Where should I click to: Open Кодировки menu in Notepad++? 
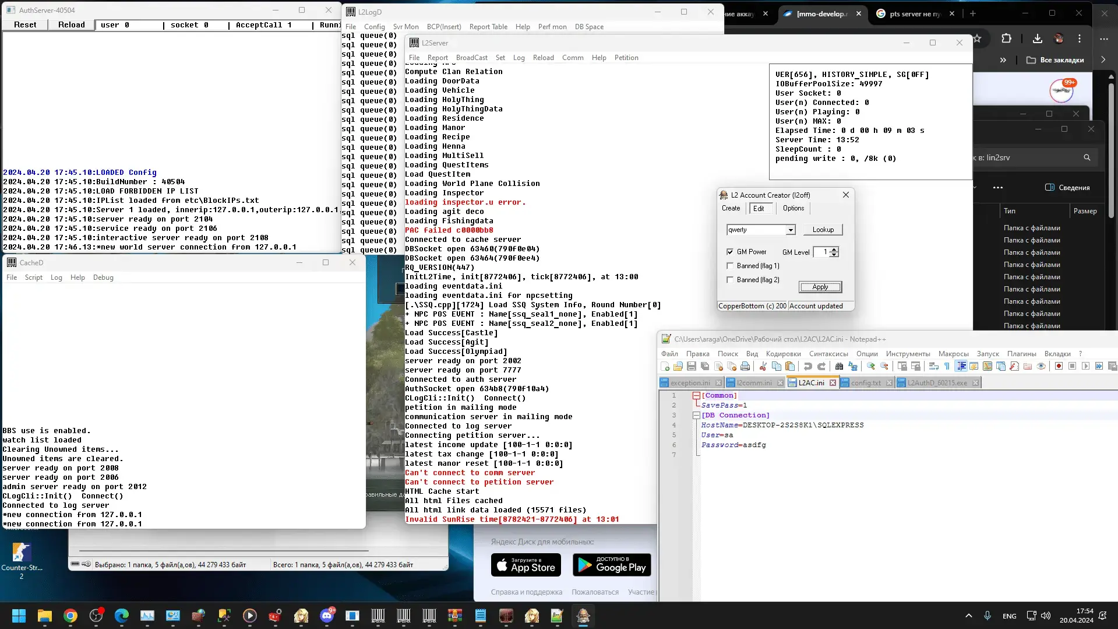(783, 354)
